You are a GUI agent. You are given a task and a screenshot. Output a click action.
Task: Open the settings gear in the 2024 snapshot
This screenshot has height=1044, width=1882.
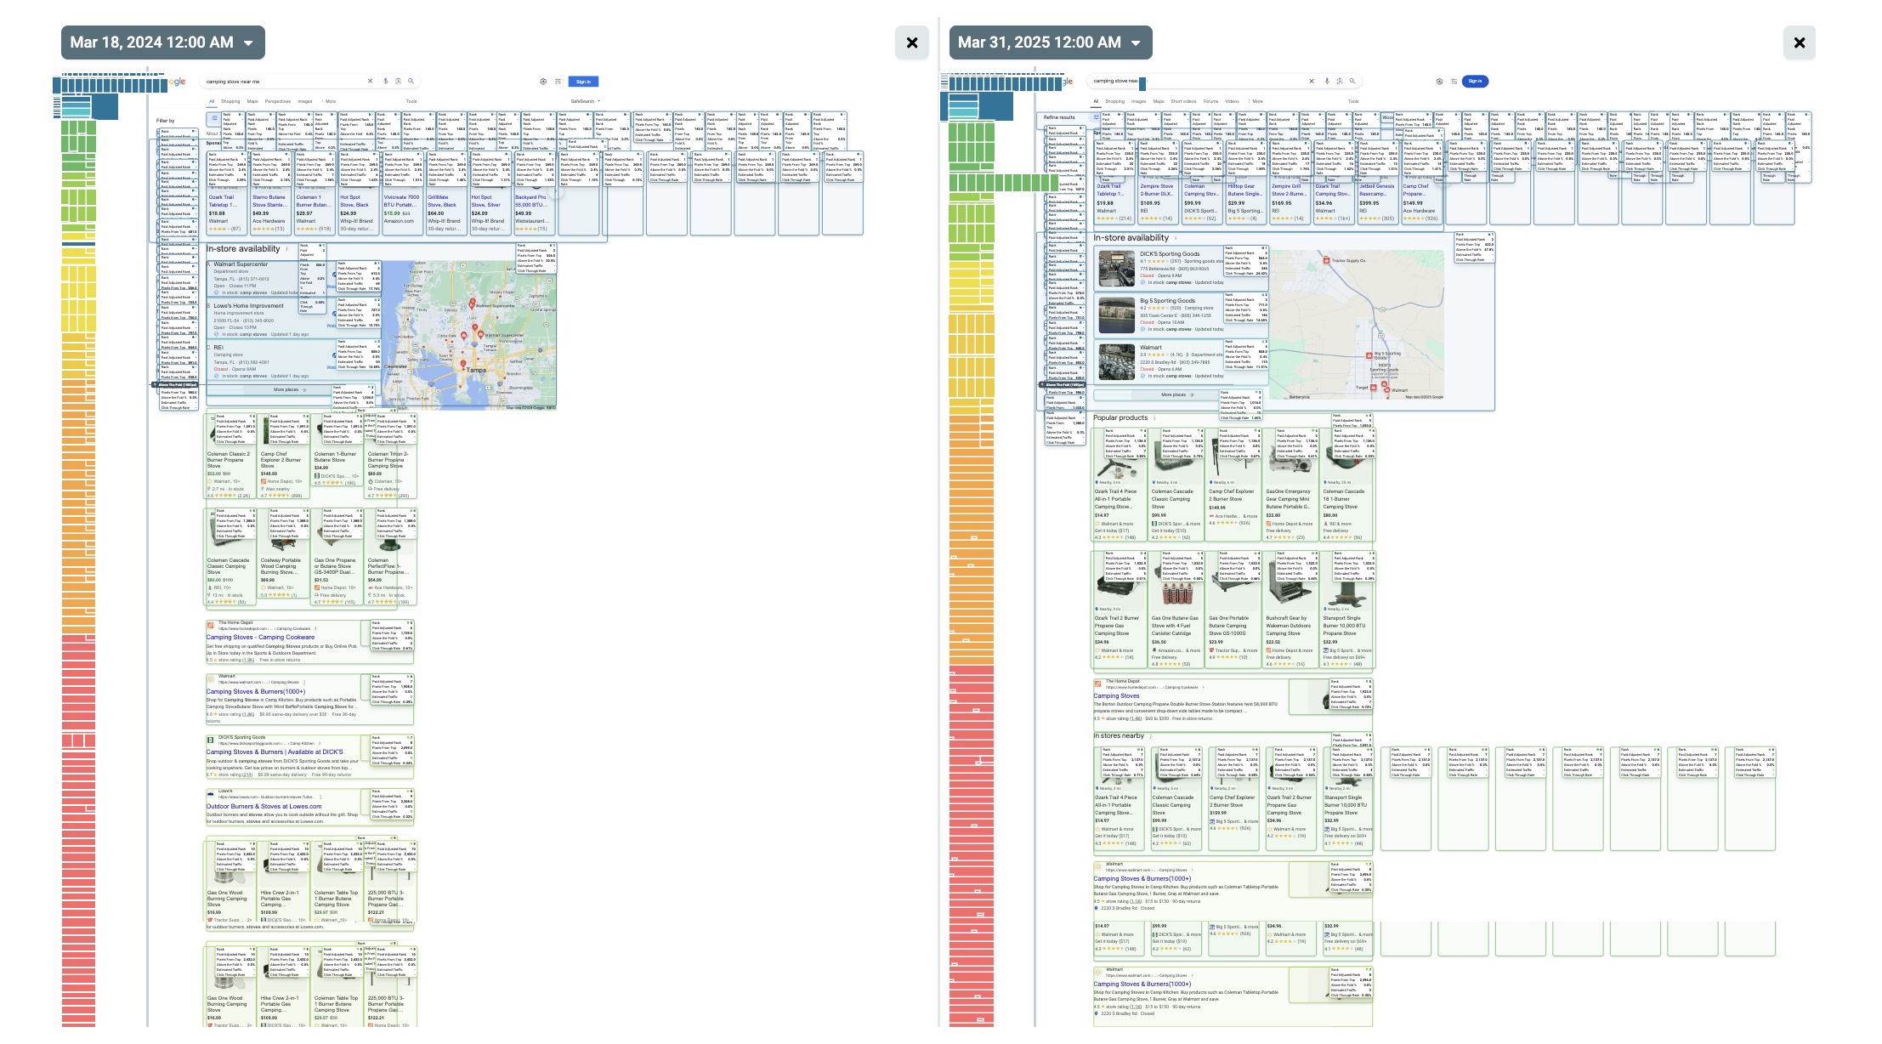543,82
